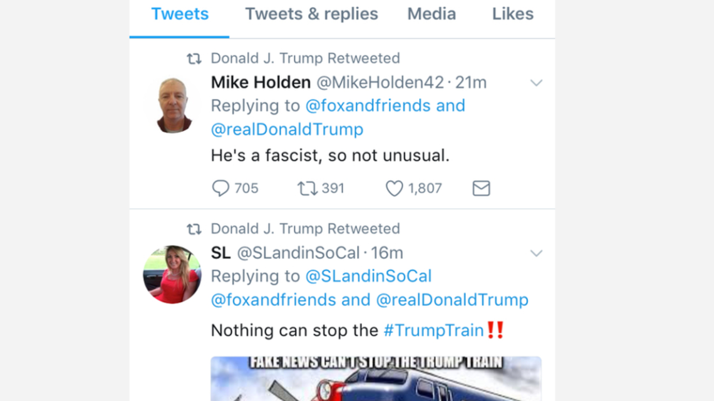Click Mike Holden's display name

point(261,83)
